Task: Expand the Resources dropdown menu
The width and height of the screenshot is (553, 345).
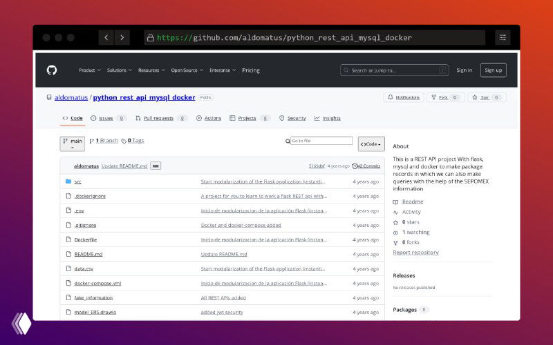Action: [x=151, y=70]
